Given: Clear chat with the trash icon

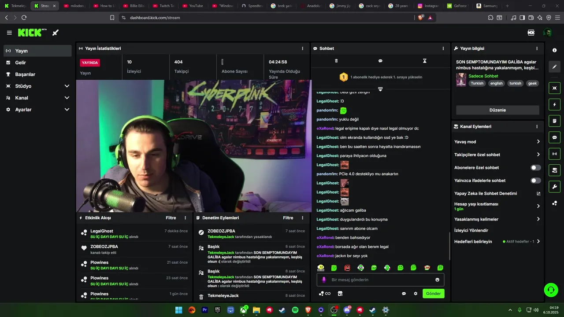Looking at the screenshot, I should pos(336,61).
